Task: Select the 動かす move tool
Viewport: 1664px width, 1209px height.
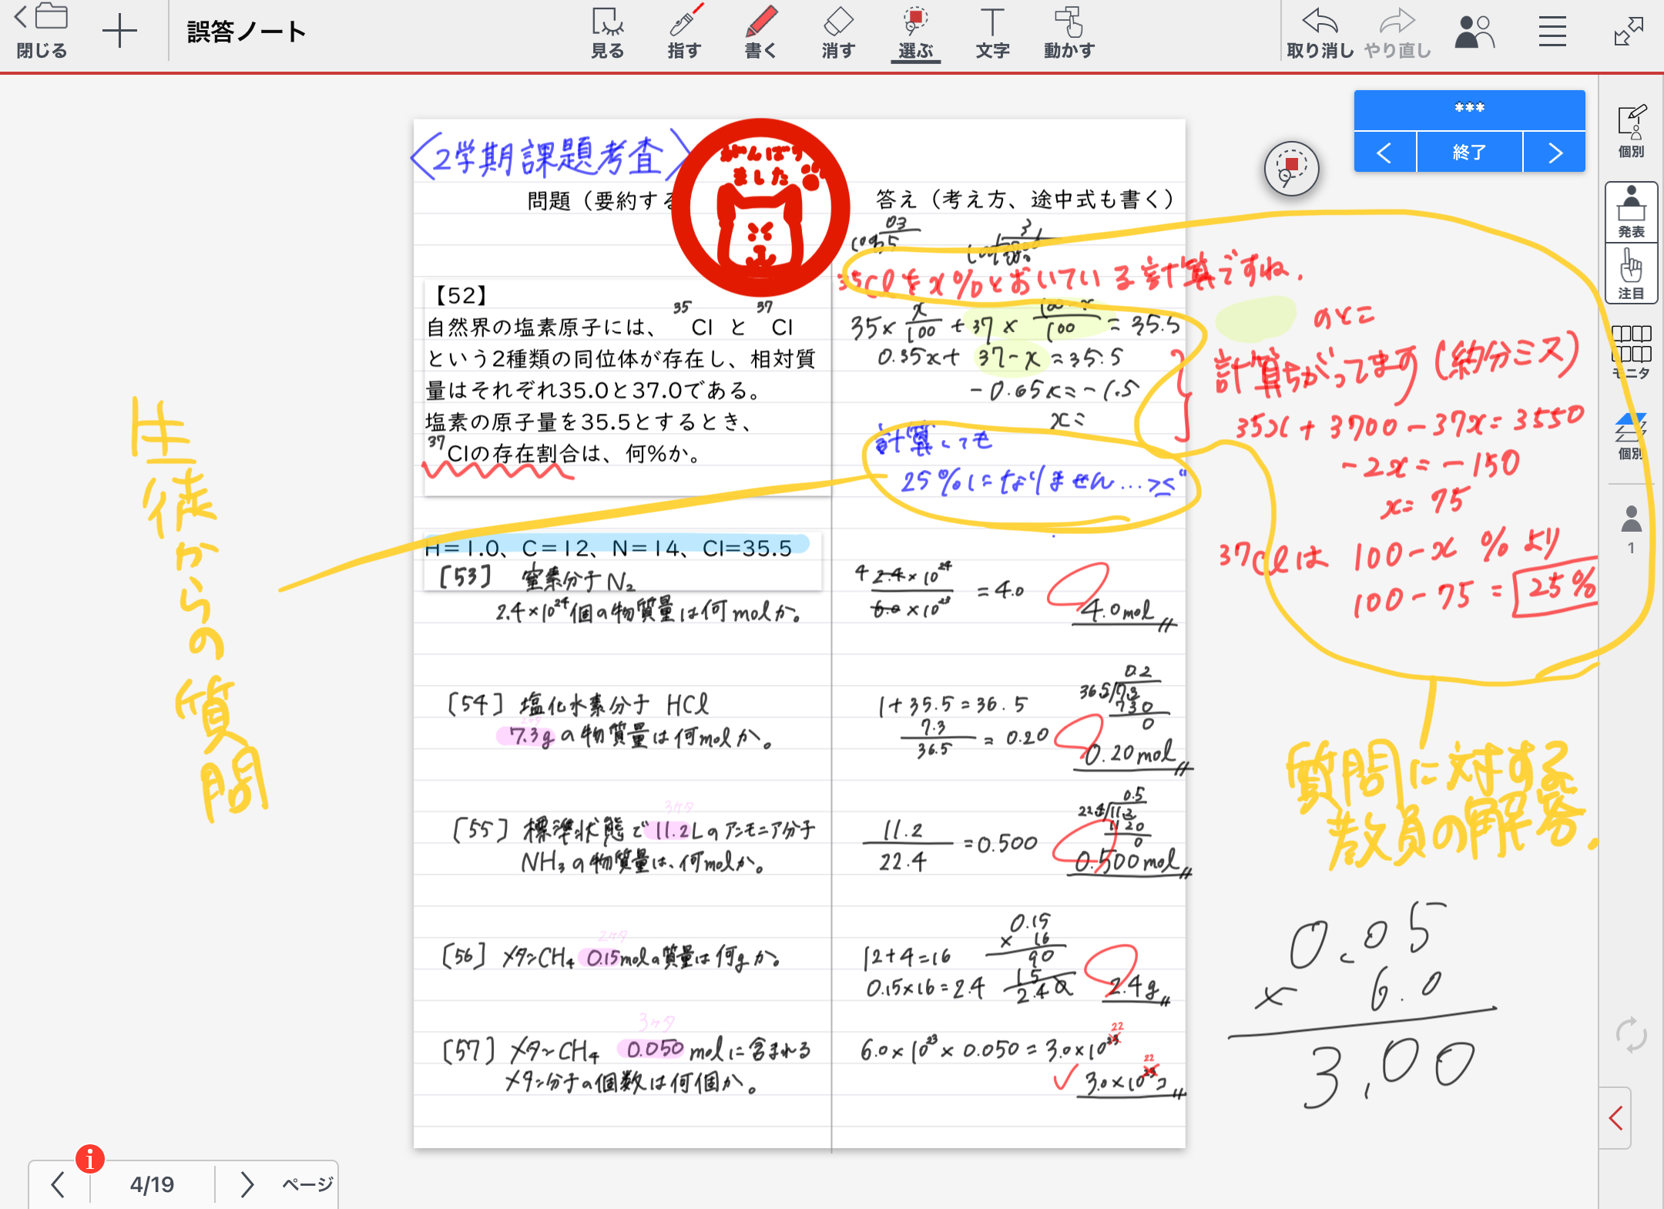Action: tap(1069, 33)
